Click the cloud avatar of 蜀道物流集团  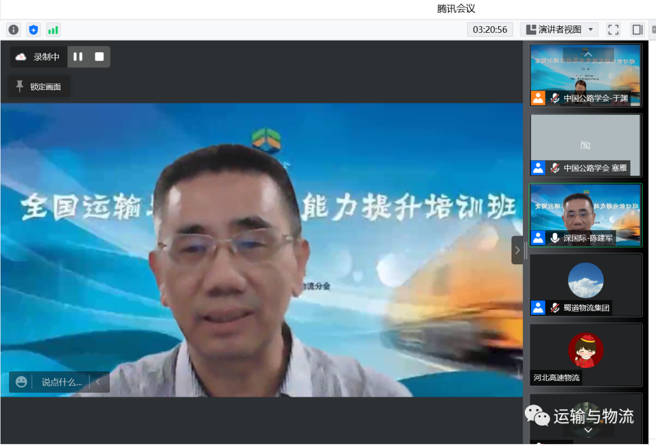click(586, 280)
